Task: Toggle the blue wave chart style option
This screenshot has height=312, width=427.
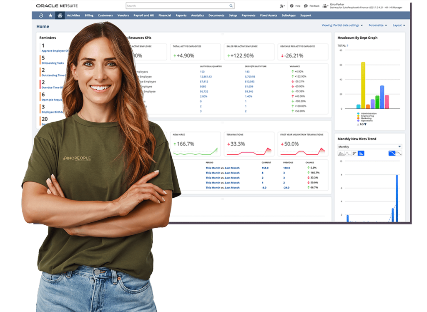Action: pos(392,153)
